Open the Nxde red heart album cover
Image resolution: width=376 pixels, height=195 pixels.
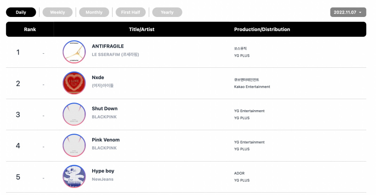74,83
